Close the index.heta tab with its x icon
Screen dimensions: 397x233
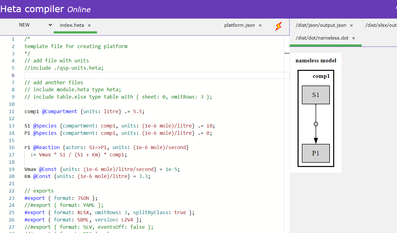click(x=89, y=25)
